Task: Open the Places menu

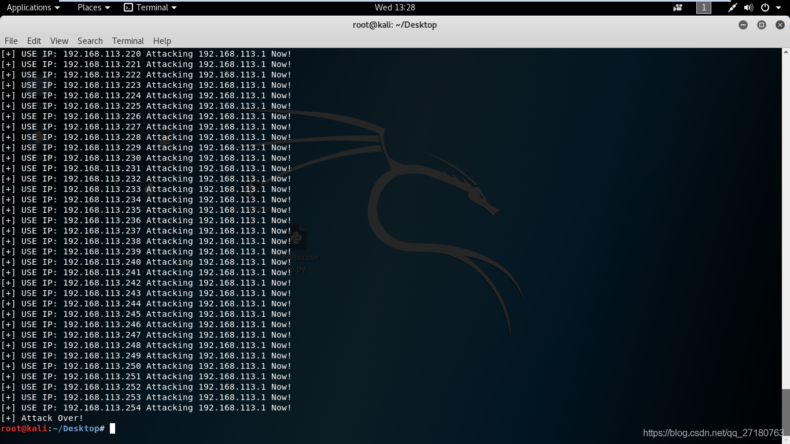Action: click(x=93, y=8)
